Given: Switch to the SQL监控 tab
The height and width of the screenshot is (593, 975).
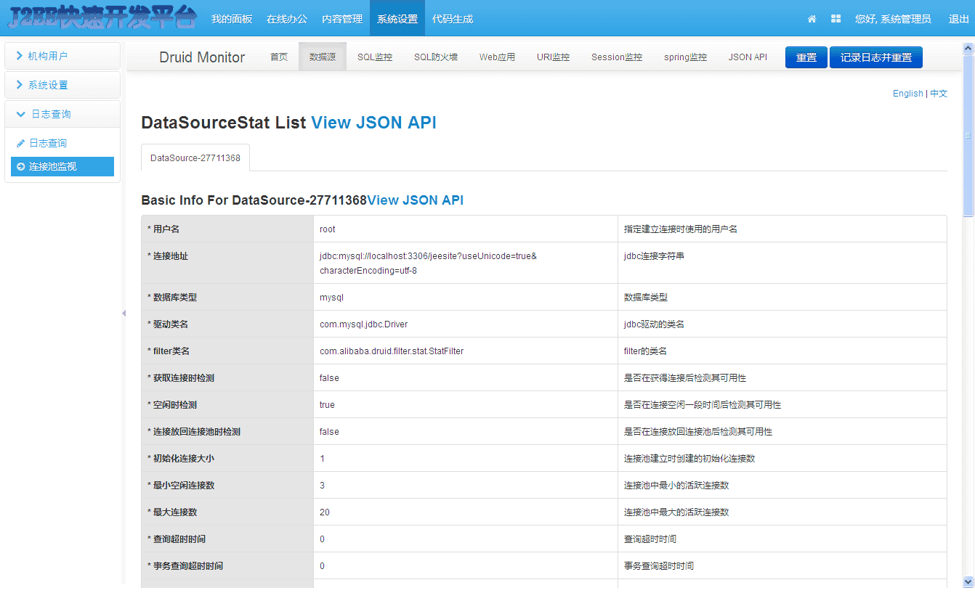Looking at the screenshot, I should click(x=374, y=57).
